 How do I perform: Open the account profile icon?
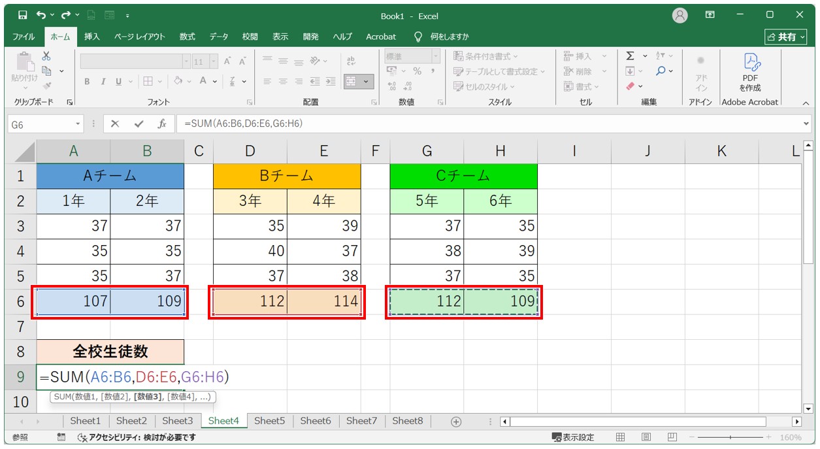click(680, 15)
